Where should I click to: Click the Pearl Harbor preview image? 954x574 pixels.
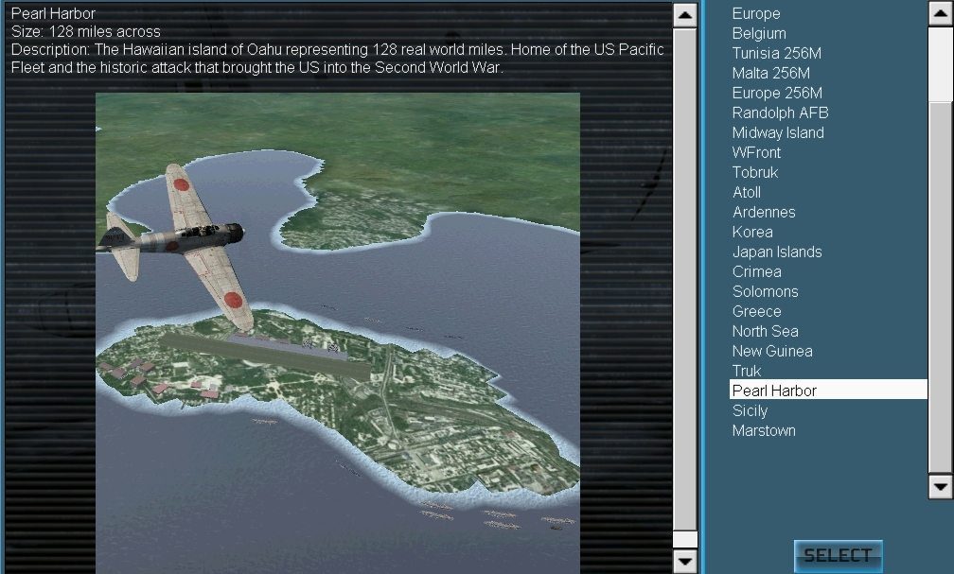(x=338, y=333)
